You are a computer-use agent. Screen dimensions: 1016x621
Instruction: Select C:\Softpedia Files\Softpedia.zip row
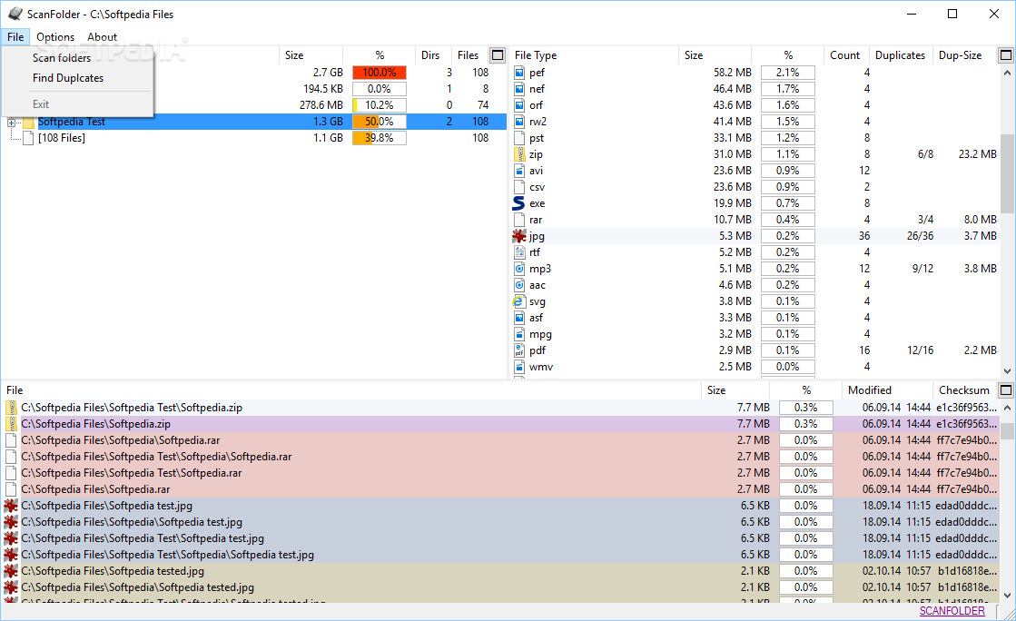click(499, 424)
